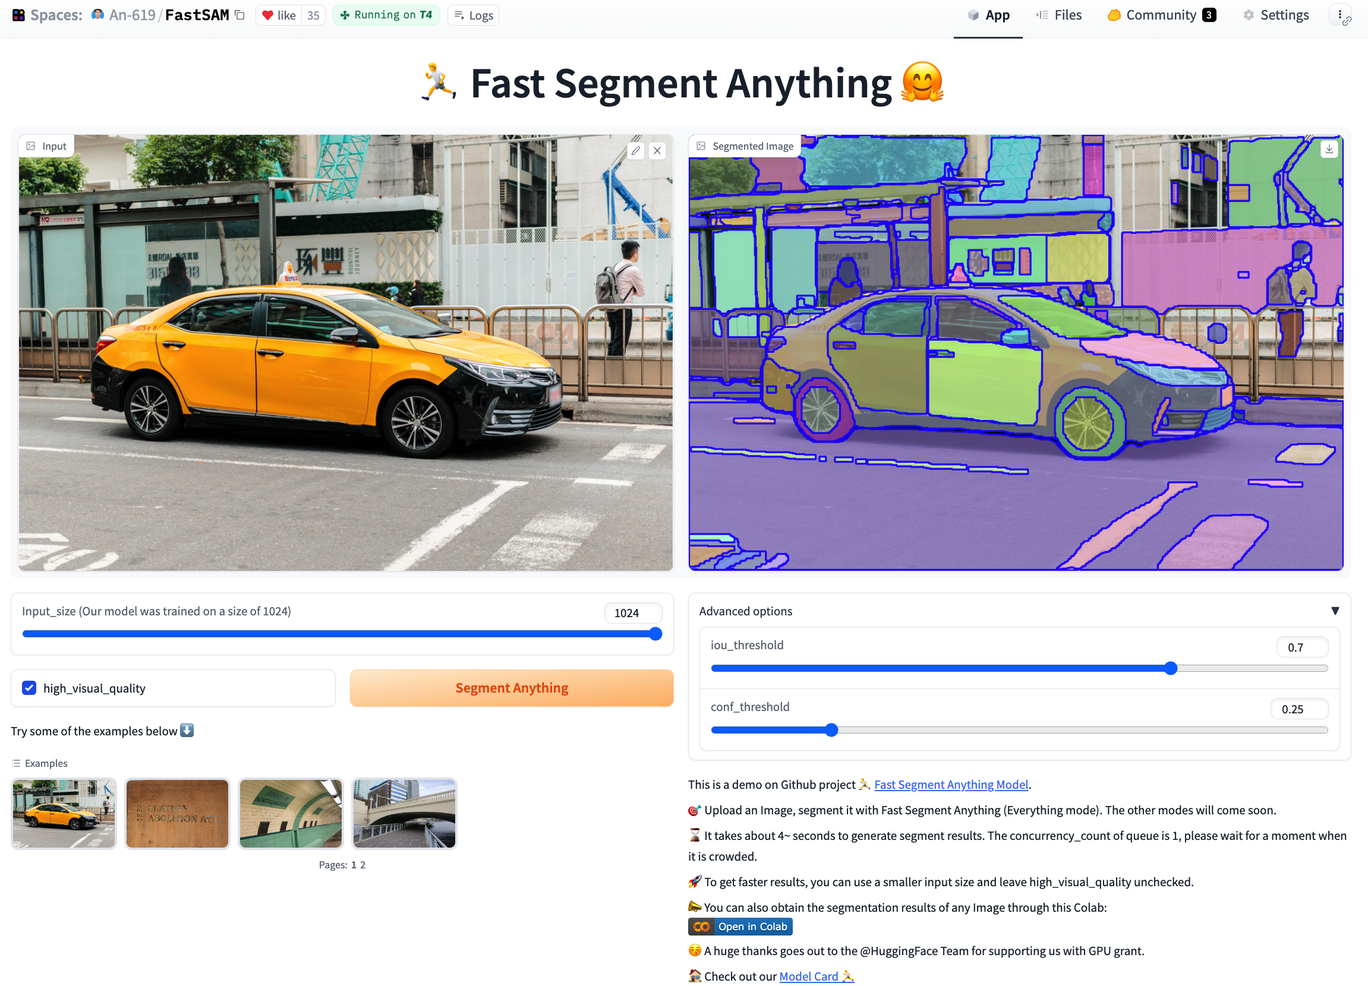Switch to the Files tab
Screen dimensions: 1368x986
click(x=1058, y=15)
